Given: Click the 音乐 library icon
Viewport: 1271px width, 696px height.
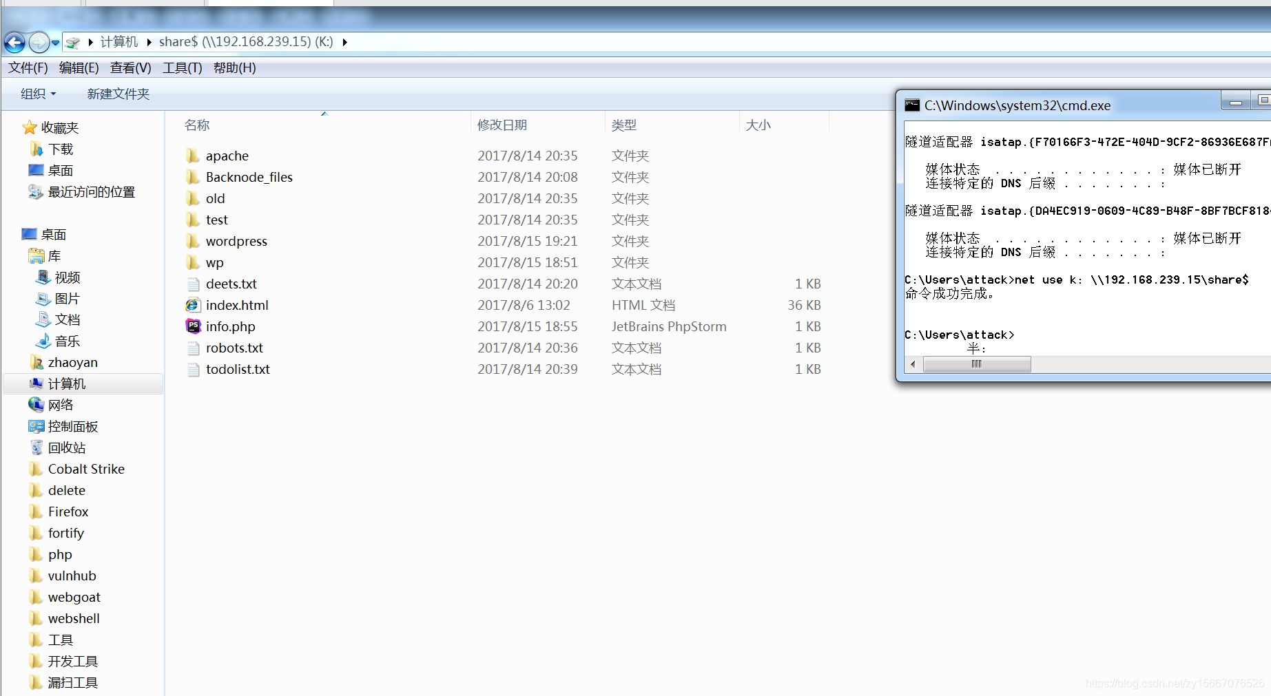Looking at the screenshot, I should (x=43, y=341).
